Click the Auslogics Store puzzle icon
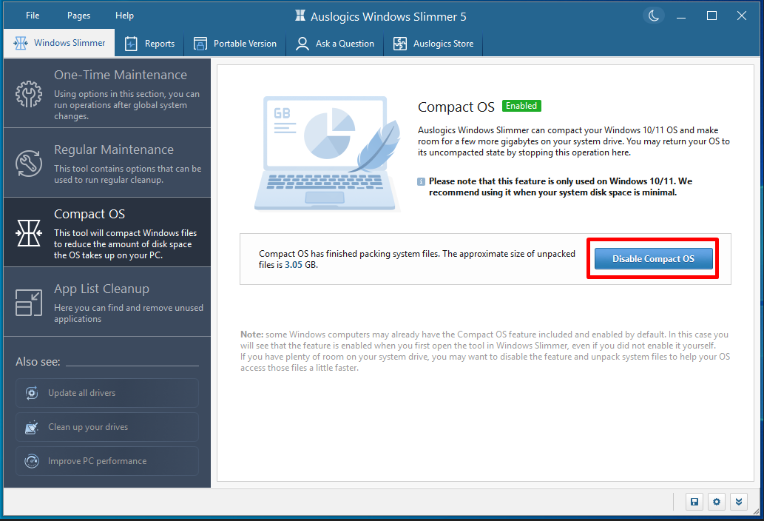The width and height of the screenshot is (764, 521). (x=400, y=44)
